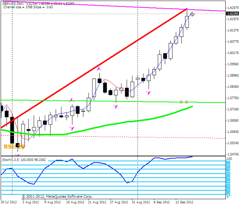Click the 30 Jul 2012 date label

(9, 202)
